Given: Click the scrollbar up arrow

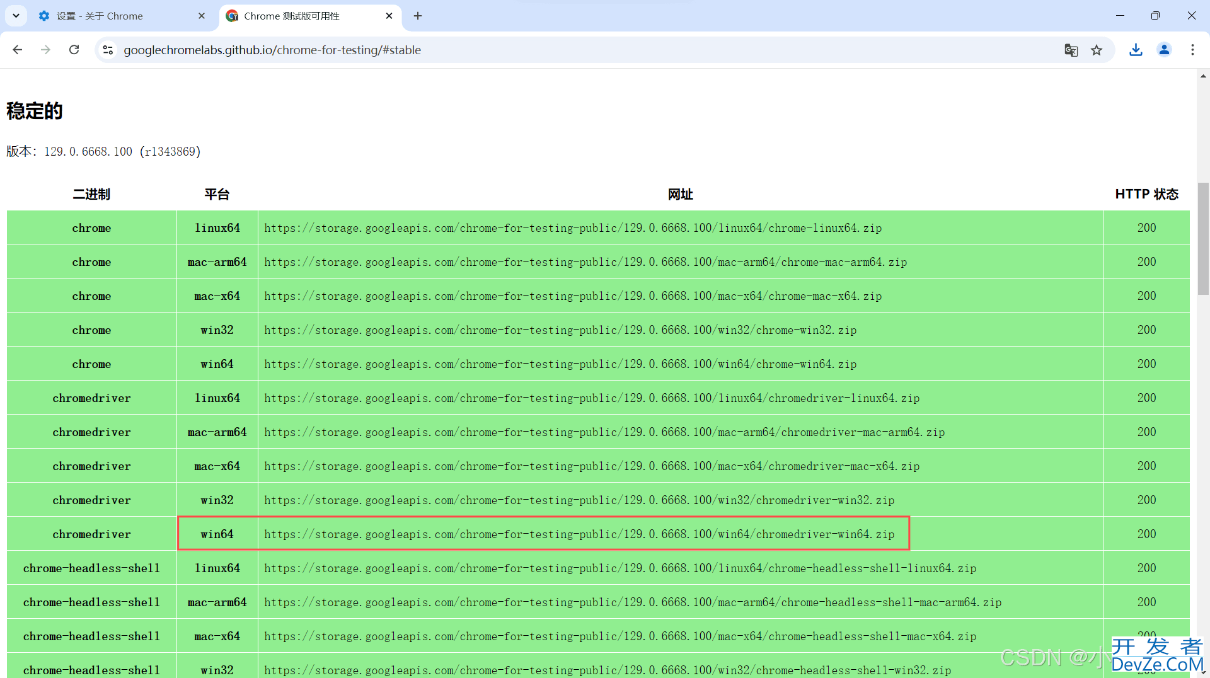Looking at the screenshot, I should click(1203, 76).
